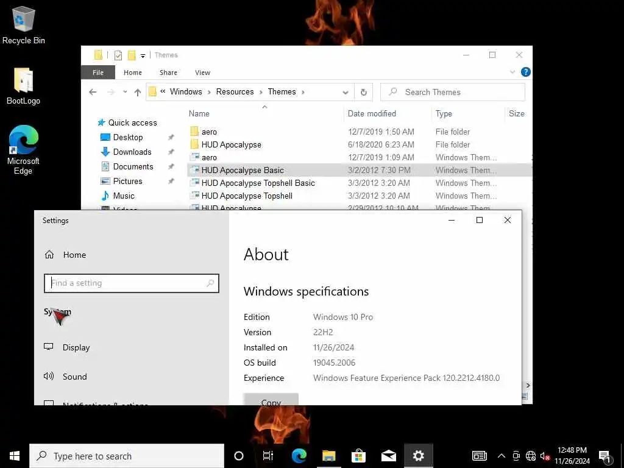Select the BootLogo folder on desktop

click(x=23, y=87)
